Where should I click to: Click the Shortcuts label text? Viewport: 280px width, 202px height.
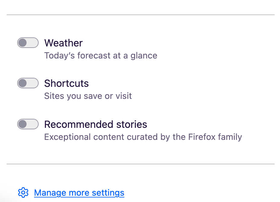[66, 84]
